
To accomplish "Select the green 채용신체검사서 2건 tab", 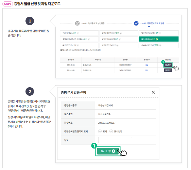I will coord(159,39).
